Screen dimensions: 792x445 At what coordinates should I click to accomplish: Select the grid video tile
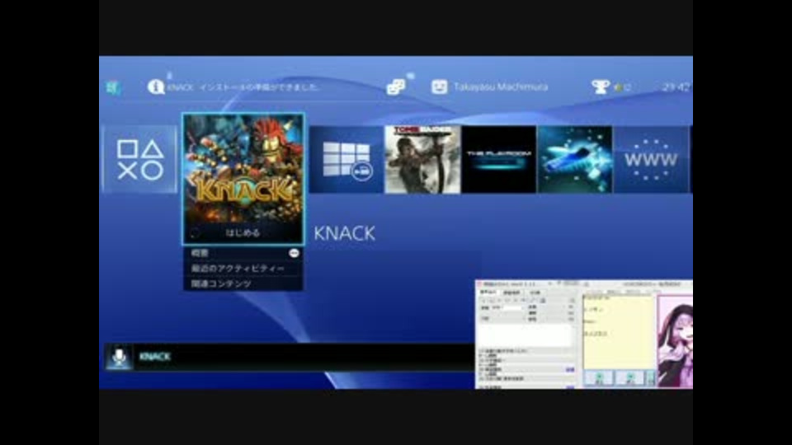coord(346,159)
